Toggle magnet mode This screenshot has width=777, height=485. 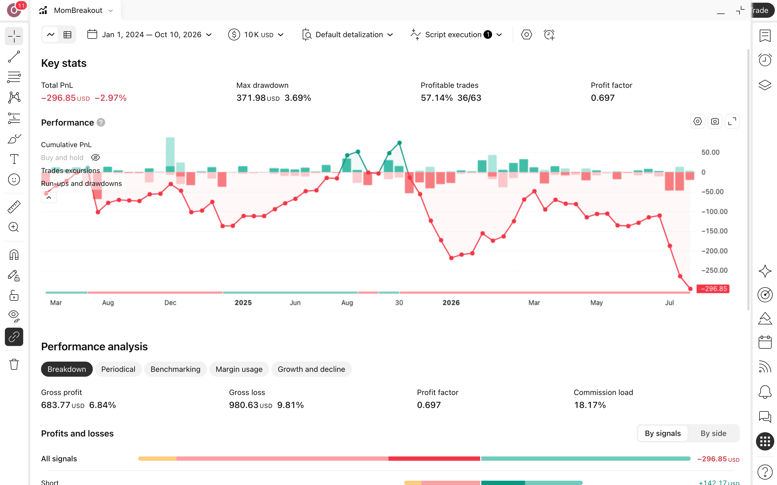point(14,255)
